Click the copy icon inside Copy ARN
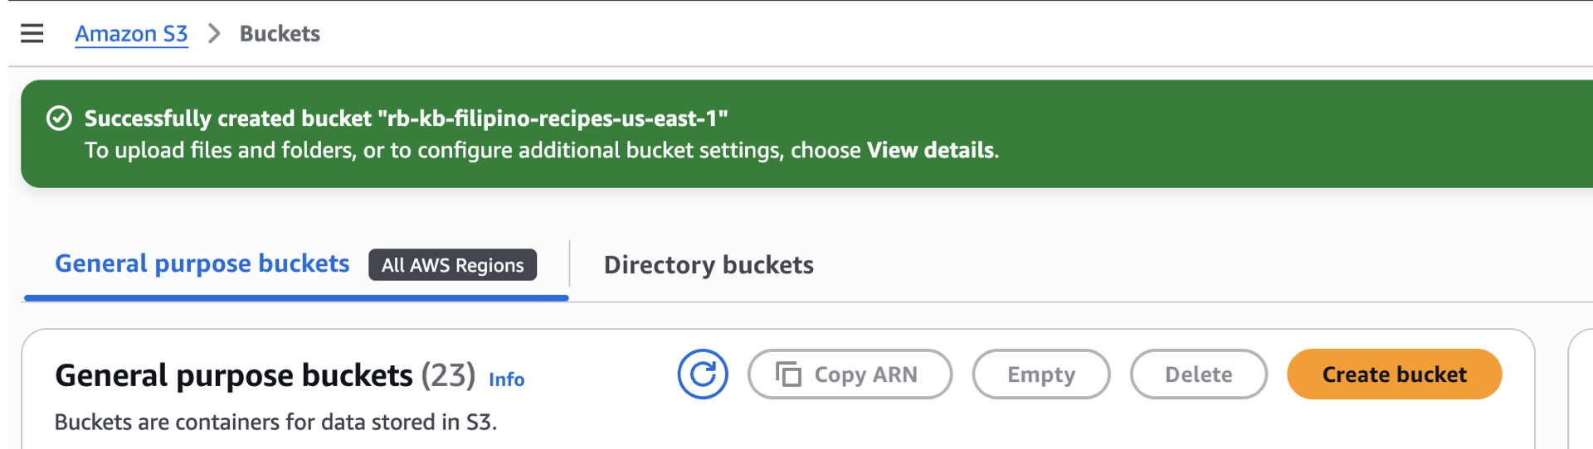1593x449 pixels. click(x=788, y=374)
